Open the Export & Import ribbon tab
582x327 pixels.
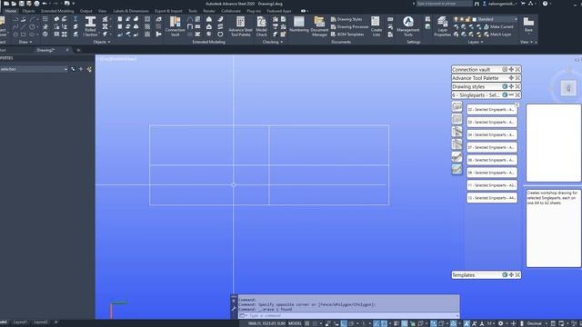[x=168, y=11]
